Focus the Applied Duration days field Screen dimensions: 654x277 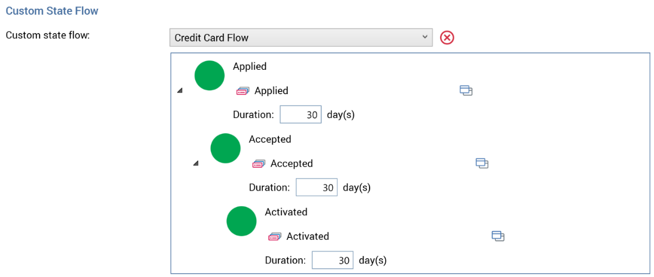pos(301,115)
